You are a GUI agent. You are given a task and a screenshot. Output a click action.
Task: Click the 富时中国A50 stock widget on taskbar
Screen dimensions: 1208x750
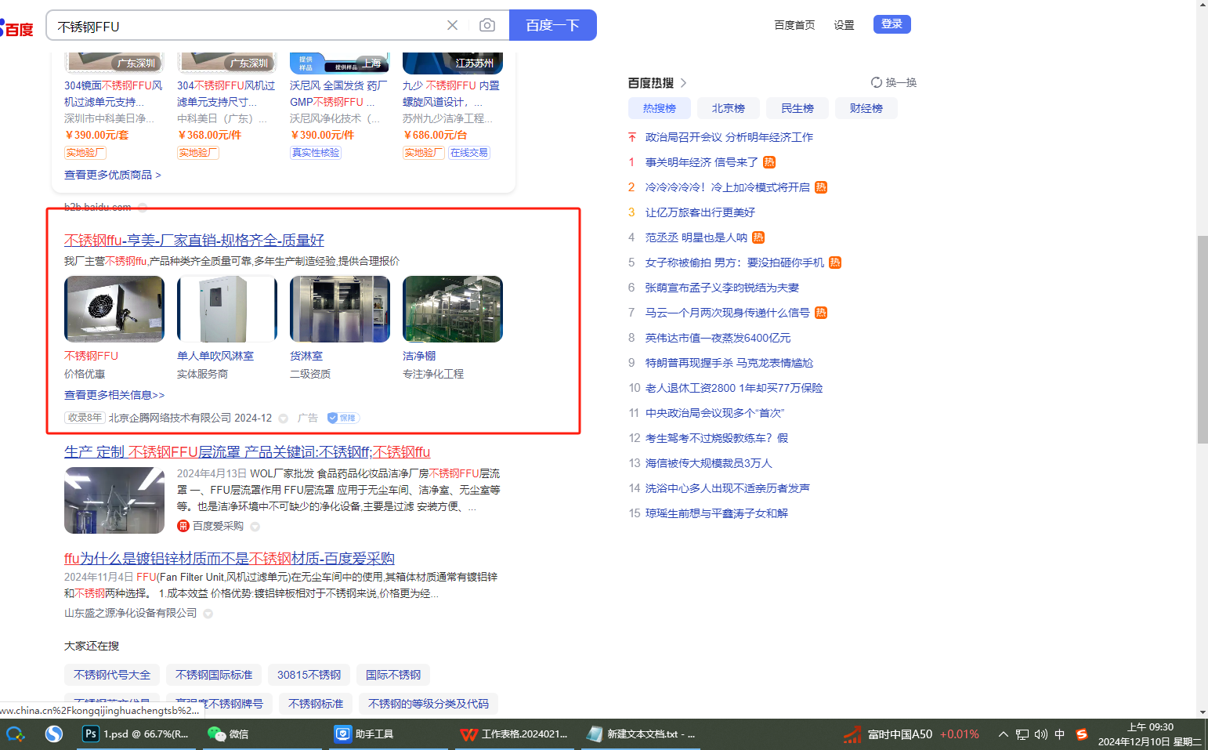pos(911,734)
